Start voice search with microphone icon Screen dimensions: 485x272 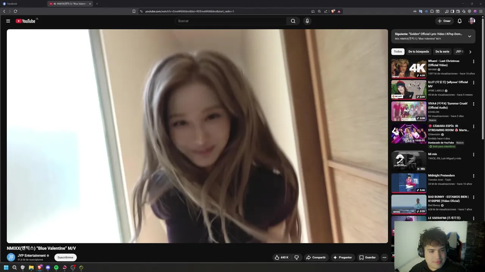[307, 21]
